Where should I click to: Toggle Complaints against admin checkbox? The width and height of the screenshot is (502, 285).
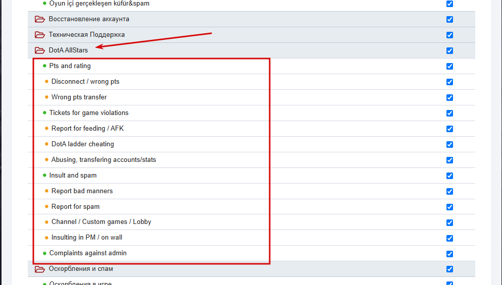[449, 254]
